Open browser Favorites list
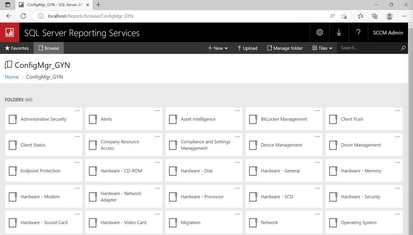This screenshot has height=235, width=413. 360,16
